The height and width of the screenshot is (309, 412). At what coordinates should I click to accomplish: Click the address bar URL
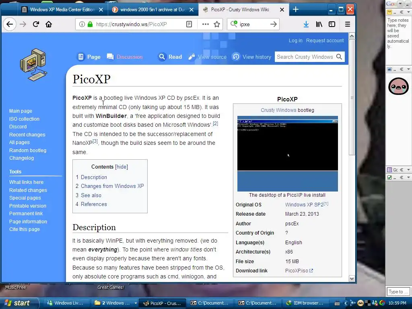(132, 24)
